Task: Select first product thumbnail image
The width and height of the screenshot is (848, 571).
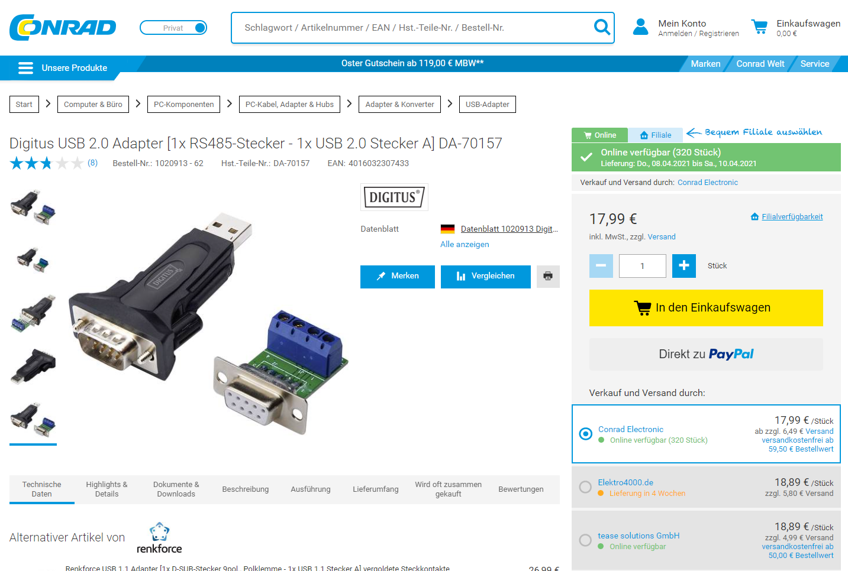Action: (x=33, y=207)
